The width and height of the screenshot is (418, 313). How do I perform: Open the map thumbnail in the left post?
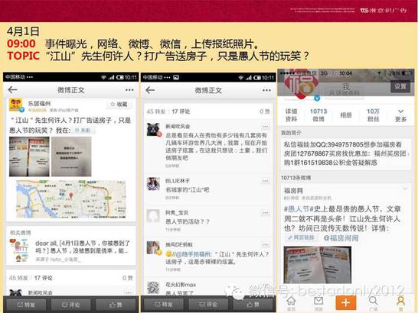tap(70, 199)
